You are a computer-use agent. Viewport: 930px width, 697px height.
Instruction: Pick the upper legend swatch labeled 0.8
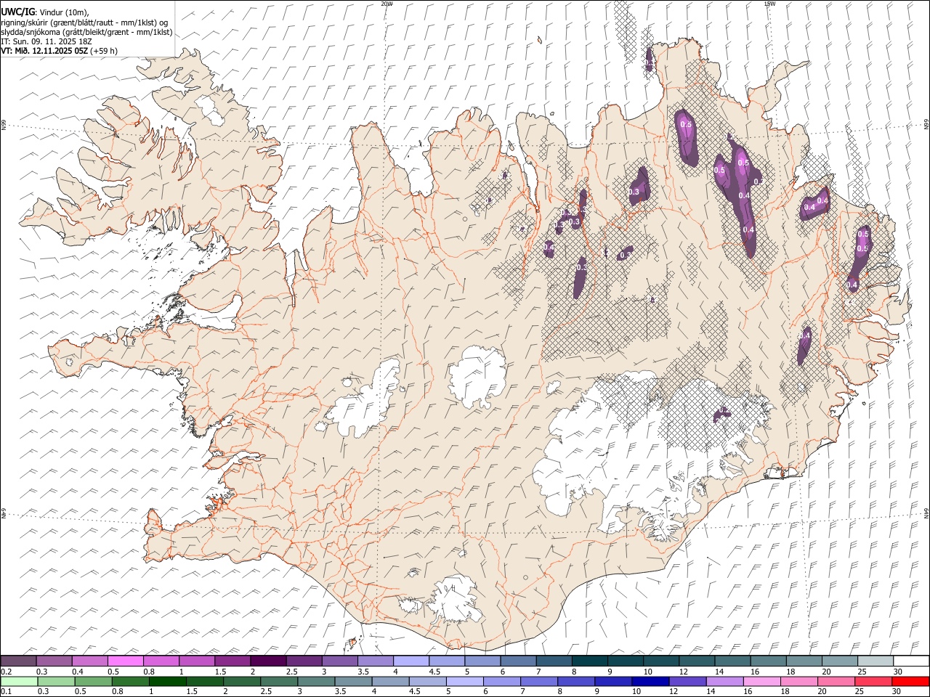click(x=161, y=661)
